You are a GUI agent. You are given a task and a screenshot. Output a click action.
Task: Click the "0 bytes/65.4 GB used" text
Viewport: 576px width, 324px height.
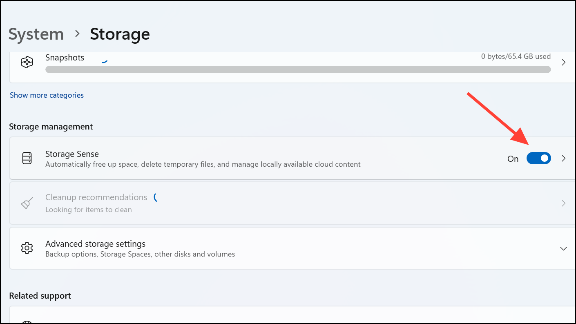516,56
